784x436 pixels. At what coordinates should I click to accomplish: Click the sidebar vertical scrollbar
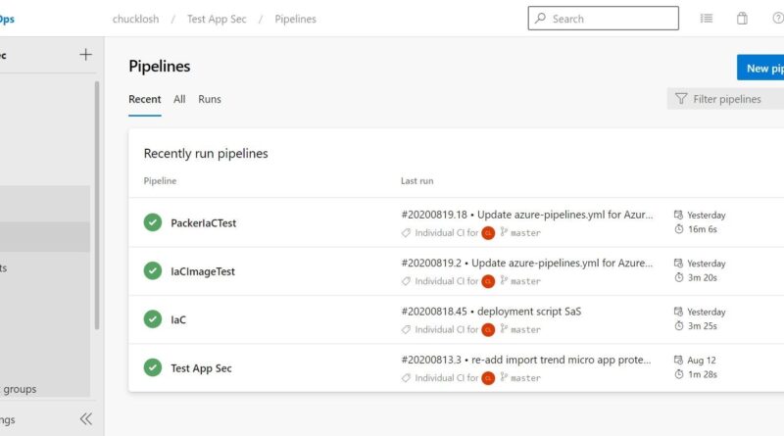pyautogui.click(x=97, y=205)
